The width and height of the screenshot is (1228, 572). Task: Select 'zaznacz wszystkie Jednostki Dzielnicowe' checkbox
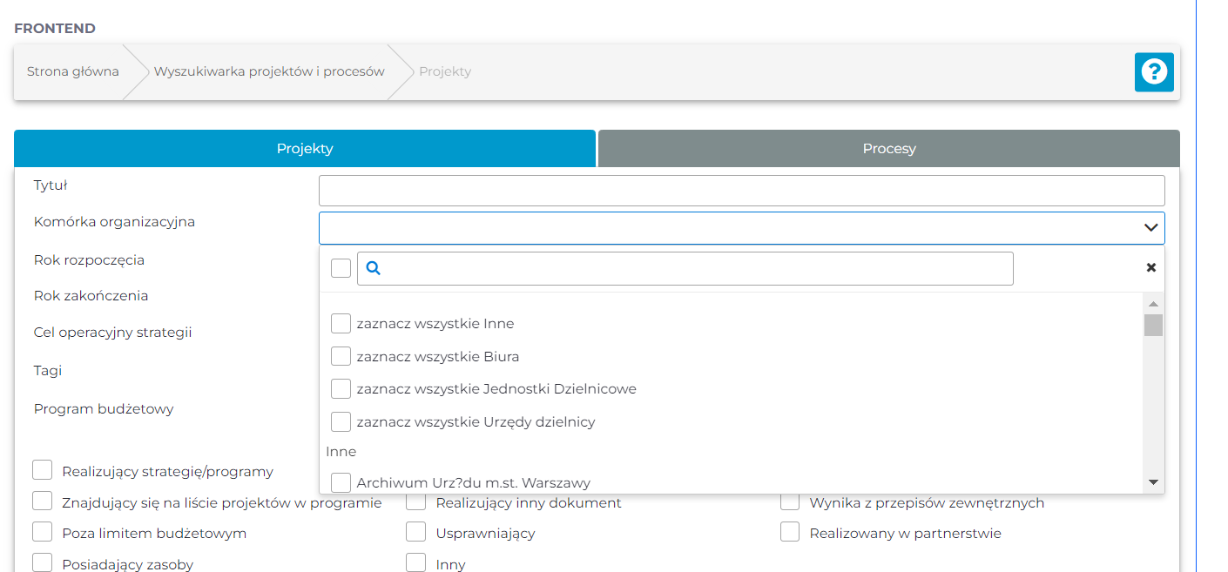341,388
